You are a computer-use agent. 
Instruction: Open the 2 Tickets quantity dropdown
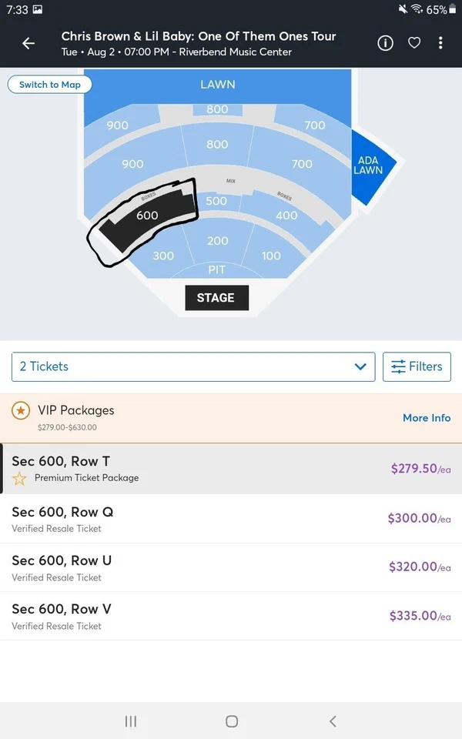[192, 367]
